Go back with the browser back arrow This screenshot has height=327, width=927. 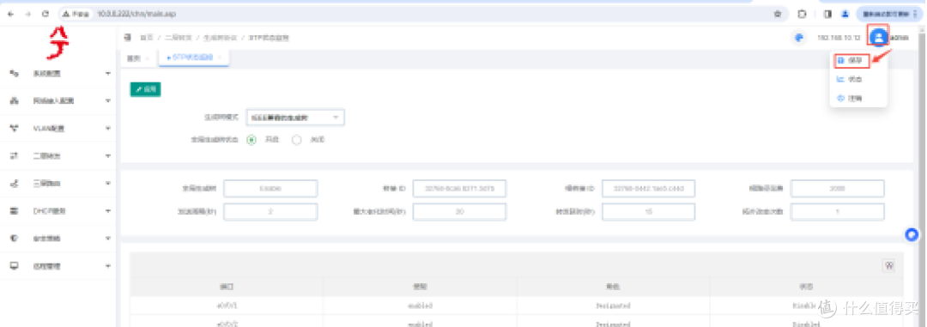(10, 14)
